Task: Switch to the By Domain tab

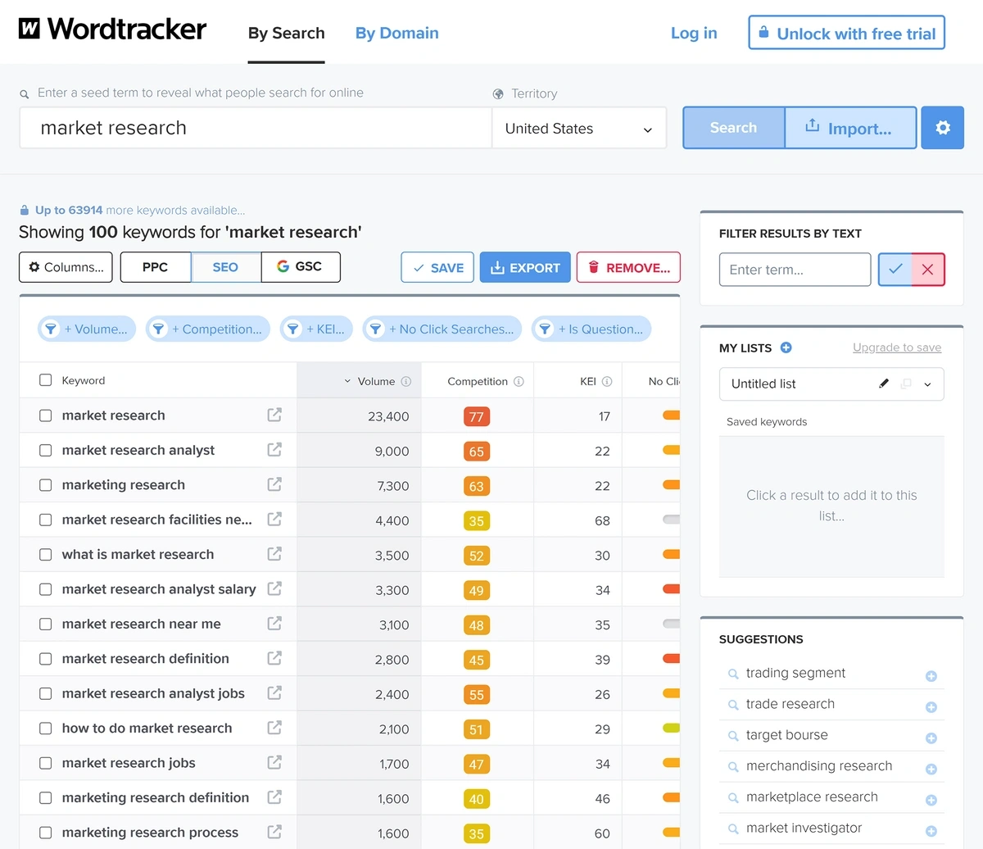Action: (x=396, y=34)
